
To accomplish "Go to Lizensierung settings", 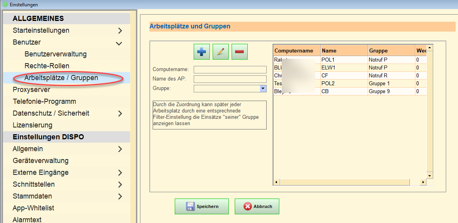I will (x=32, y=125).
